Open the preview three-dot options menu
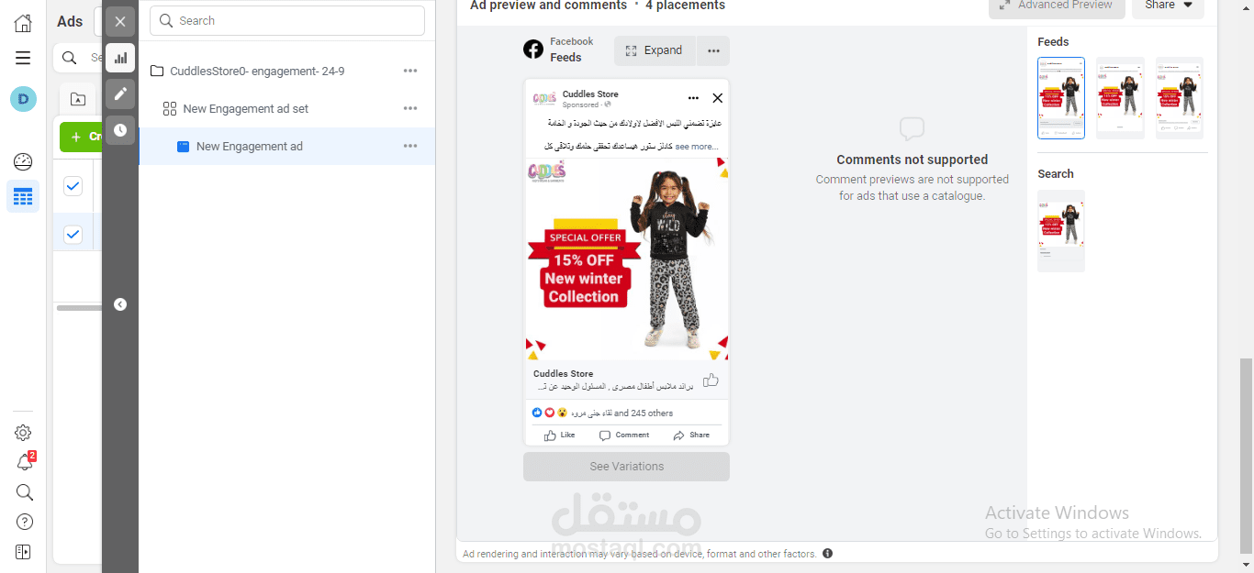This screenshot has width=1254, height=573. (713, 50)
